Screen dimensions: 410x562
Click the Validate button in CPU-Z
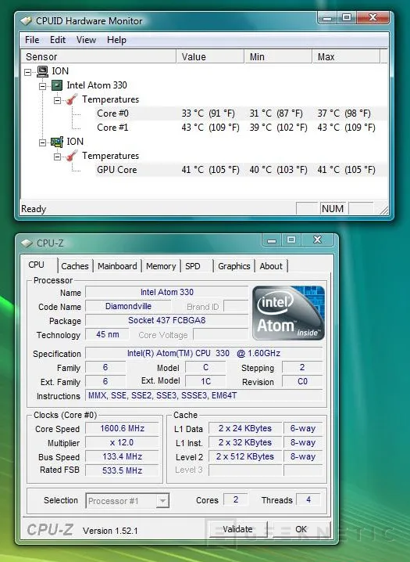[237, 529]
